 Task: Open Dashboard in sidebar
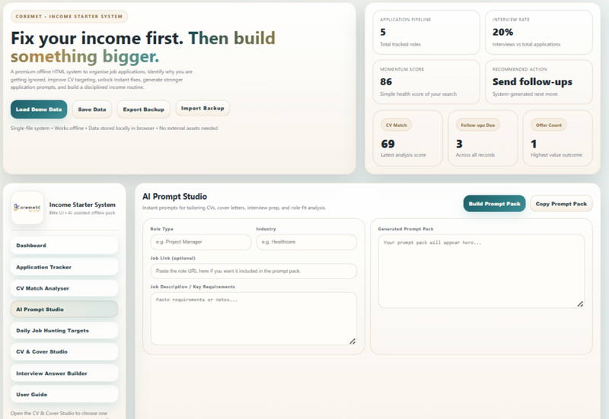(x=65, y=246)
